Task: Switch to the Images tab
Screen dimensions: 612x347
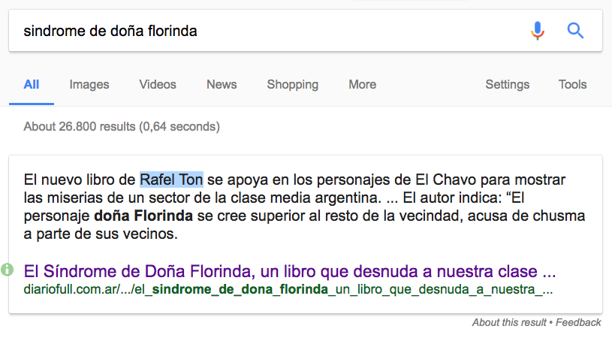Action: click(x=89, y=84)
